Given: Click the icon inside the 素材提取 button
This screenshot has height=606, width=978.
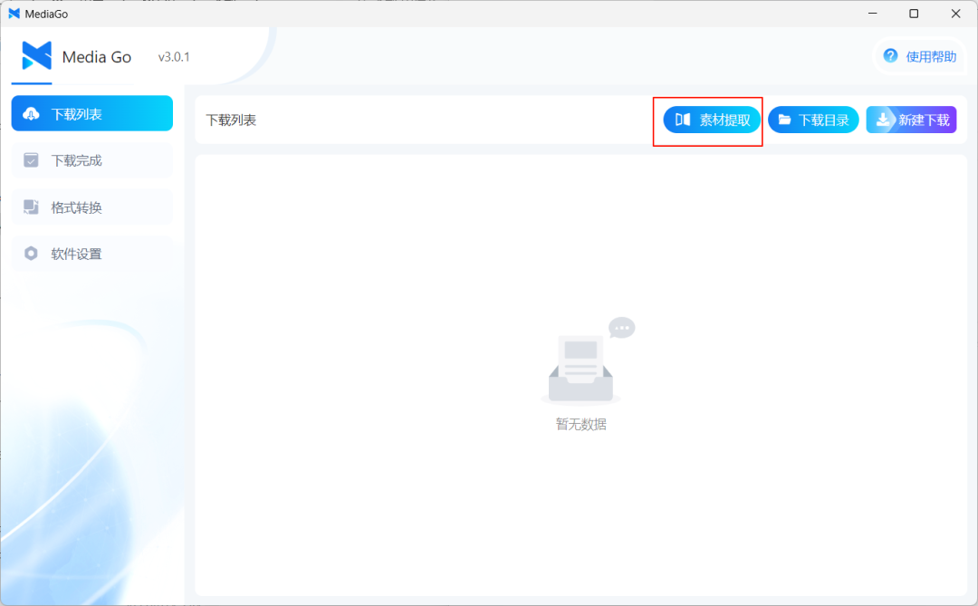Looking at the screenshot, I should click(x=683, y=120).
